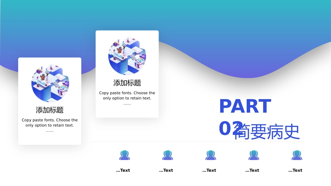The image size is (331, 186).
Task: Click the 添加标题 title in the lower left card
Action: point(49,110)
